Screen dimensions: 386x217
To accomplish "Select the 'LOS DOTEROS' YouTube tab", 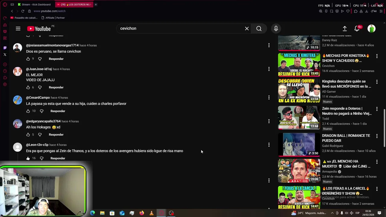I will 74,5.
